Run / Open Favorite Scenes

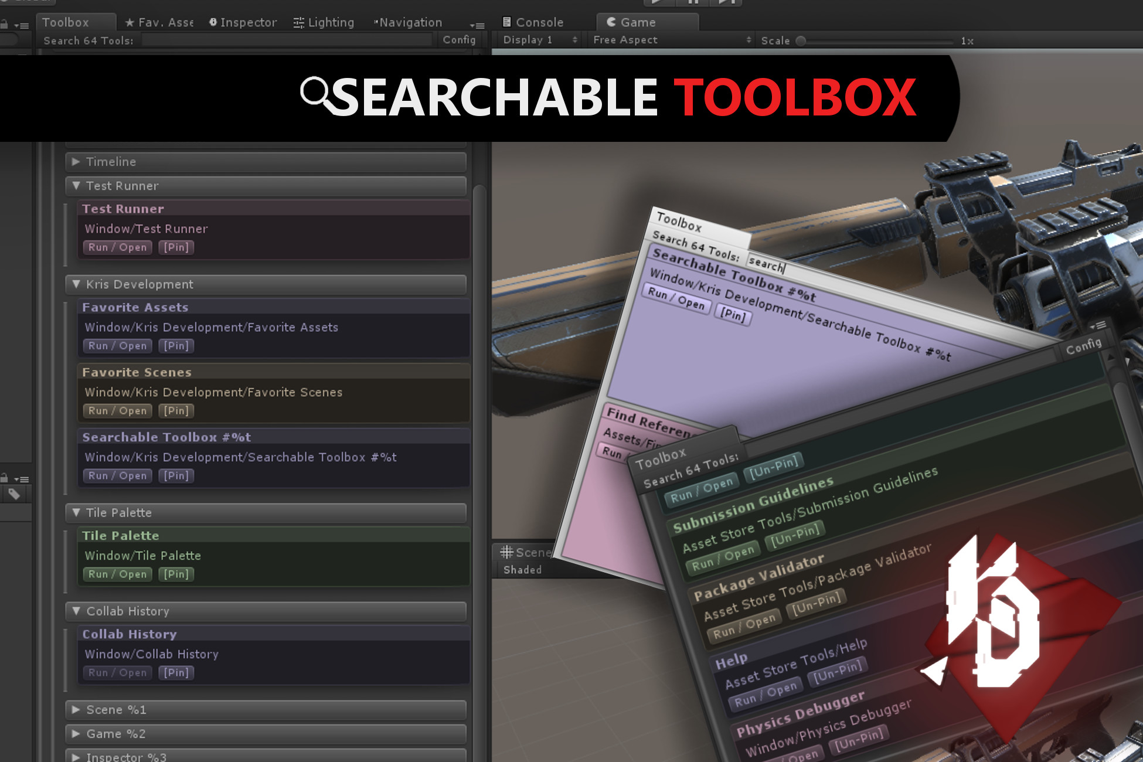pos(117,411)
